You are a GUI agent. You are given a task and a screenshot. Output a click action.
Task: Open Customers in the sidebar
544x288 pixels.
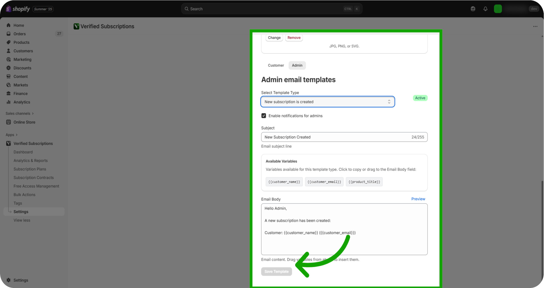tap(23, 51)
